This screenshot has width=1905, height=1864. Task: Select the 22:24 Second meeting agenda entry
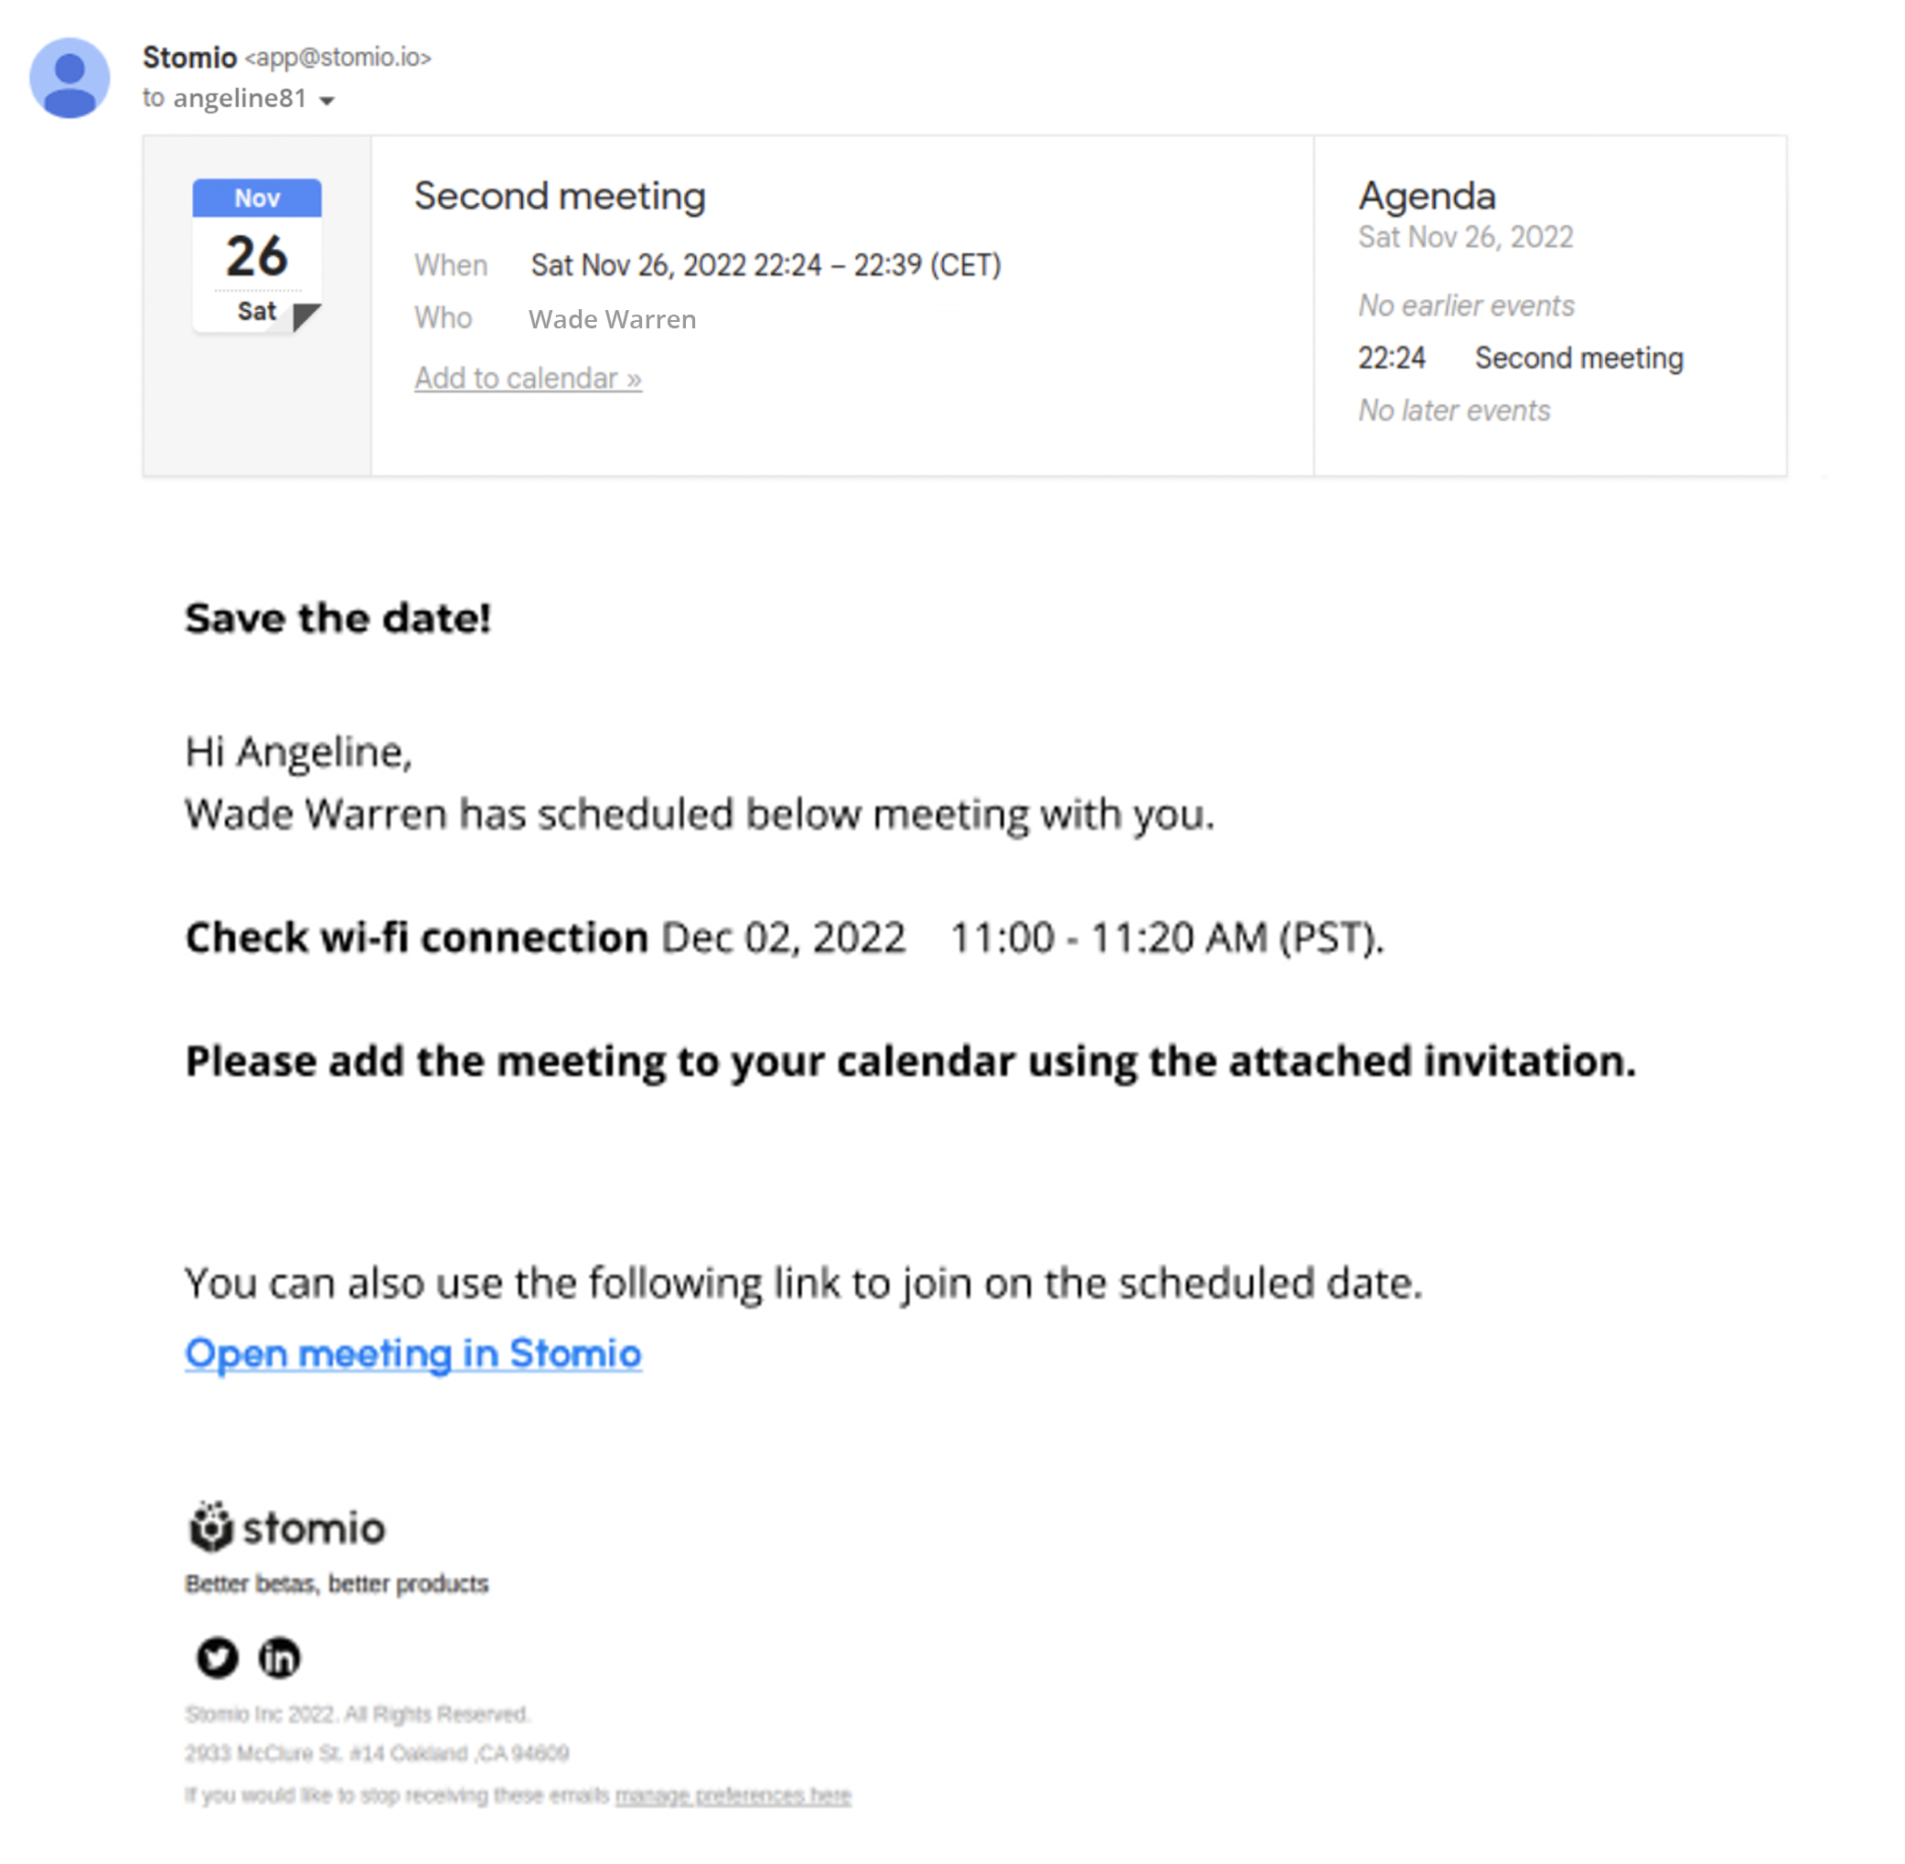point(1519,359)
